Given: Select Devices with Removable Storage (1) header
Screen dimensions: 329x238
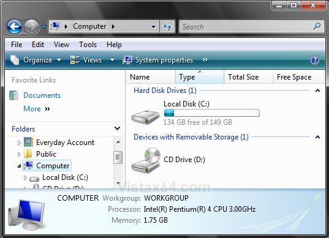Looking at the screenshot, I should click(191, 137).
